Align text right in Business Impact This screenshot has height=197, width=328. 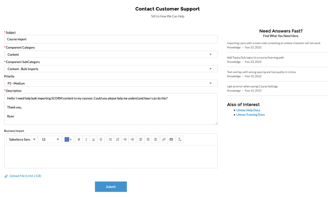(x=155, y=140)
